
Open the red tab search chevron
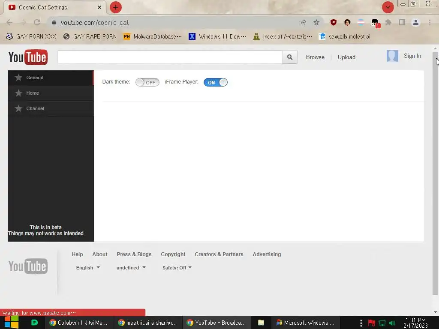(388, 7)
